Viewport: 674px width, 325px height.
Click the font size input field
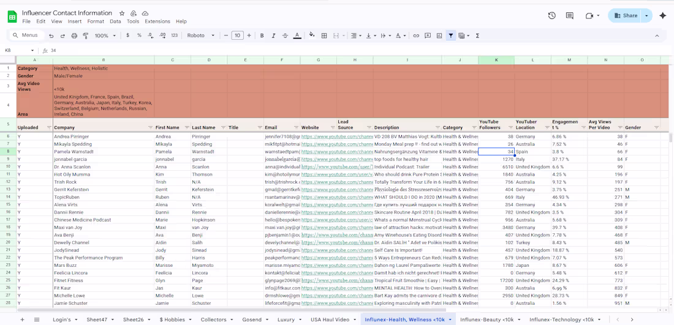237,35
